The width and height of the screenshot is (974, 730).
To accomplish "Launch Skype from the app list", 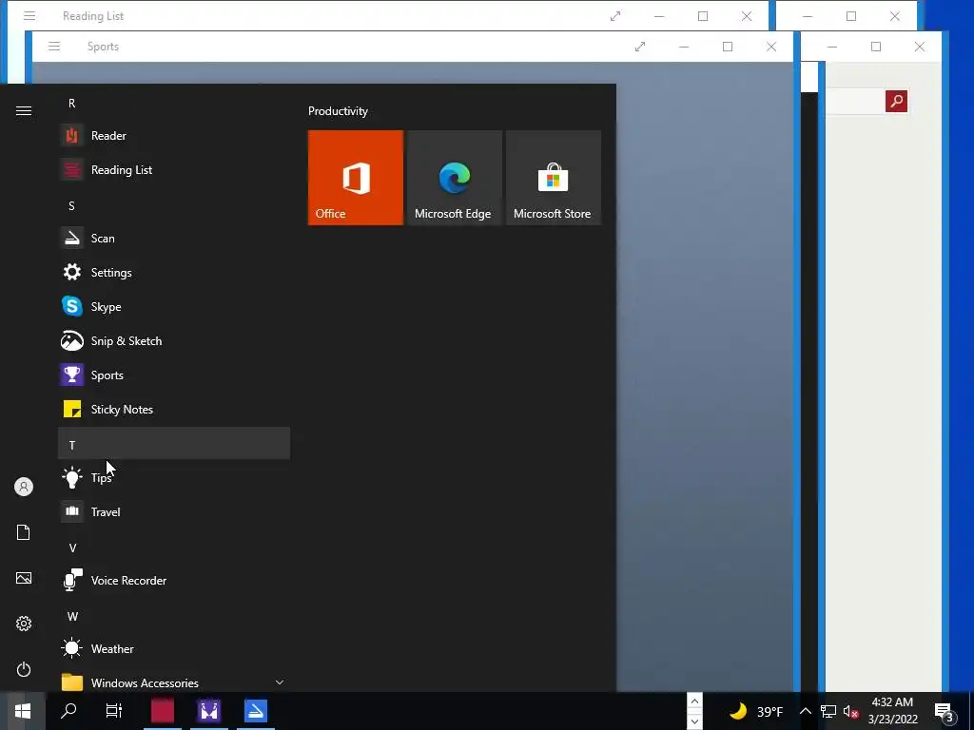I will (x=174, y=307).
